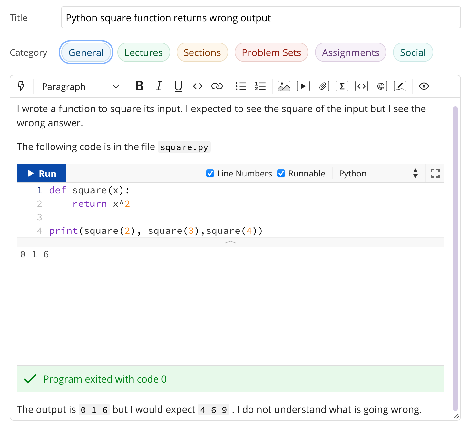Open the Python language selector
The height and width of the screenshot is (427, 468).
[x=378, y=174]
